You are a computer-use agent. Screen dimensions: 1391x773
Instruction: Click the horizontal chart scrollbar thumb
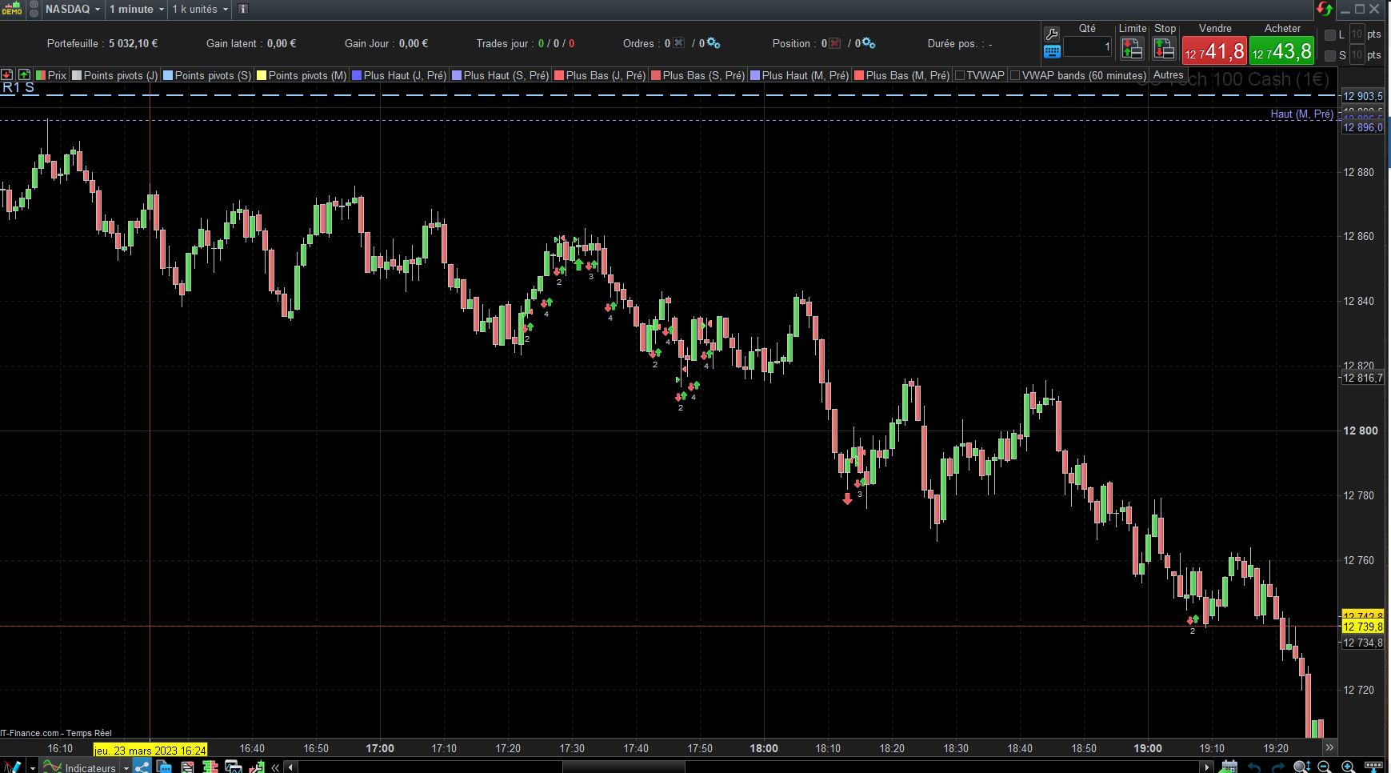(624, 767)
